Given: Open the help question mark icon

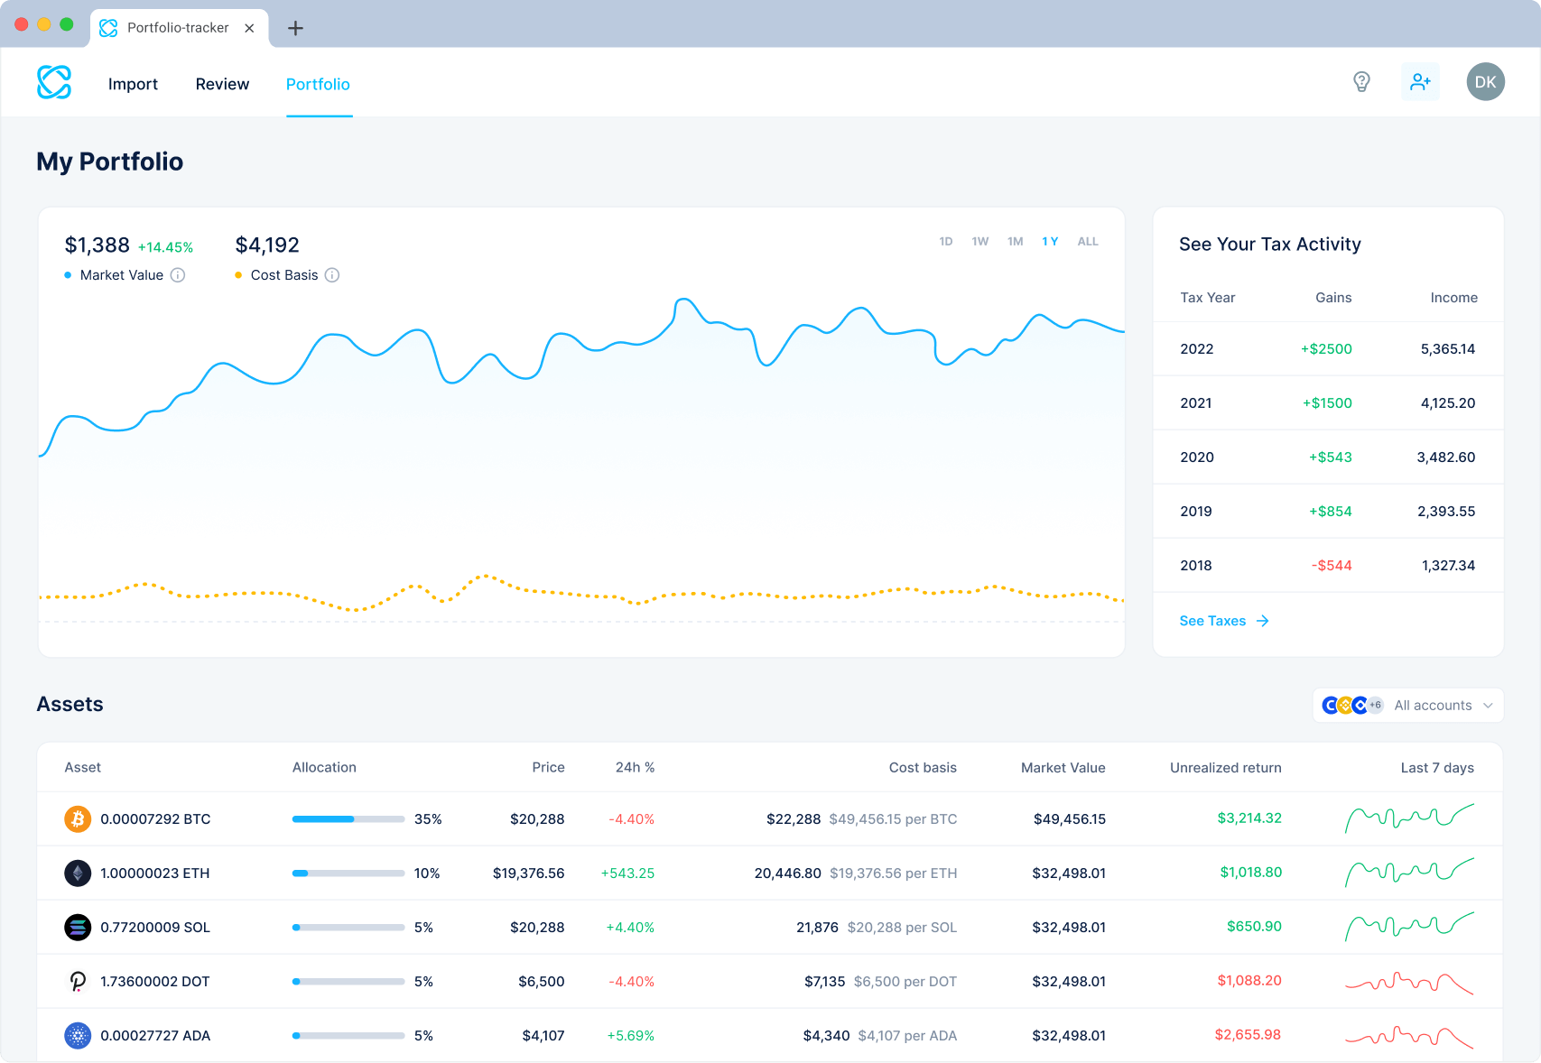Looking at the screenshot, I should 1361,81.
